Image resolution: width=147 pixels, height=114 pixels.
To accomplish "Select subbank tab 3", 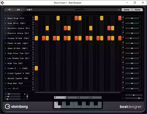I will pos(84,98).
